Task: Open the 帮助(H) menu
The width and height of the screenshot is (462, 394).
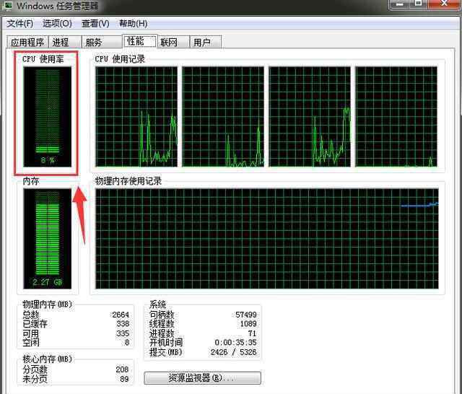Action: 133,24
